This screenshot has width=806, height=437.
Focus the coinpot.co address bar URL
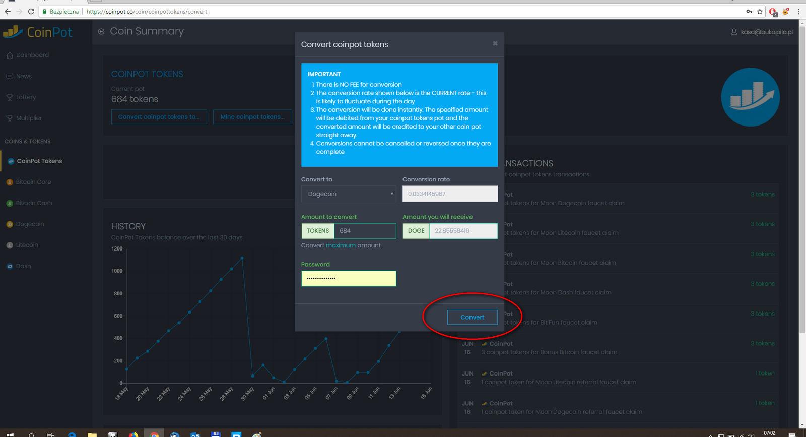click(147, 11)
